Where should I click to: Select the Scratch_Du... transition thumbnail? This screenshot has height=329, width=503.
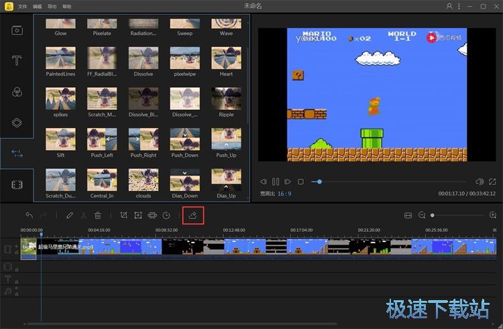coord(60,180)
